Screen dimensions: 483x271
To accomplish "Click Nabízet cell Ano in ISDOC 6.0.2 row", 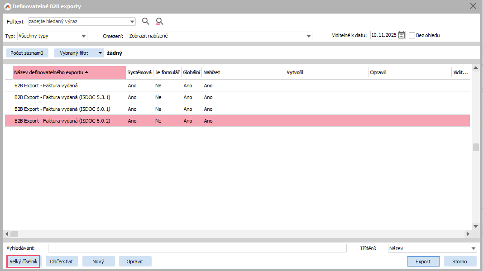I will pyautogui.click(x=208, y=121).
